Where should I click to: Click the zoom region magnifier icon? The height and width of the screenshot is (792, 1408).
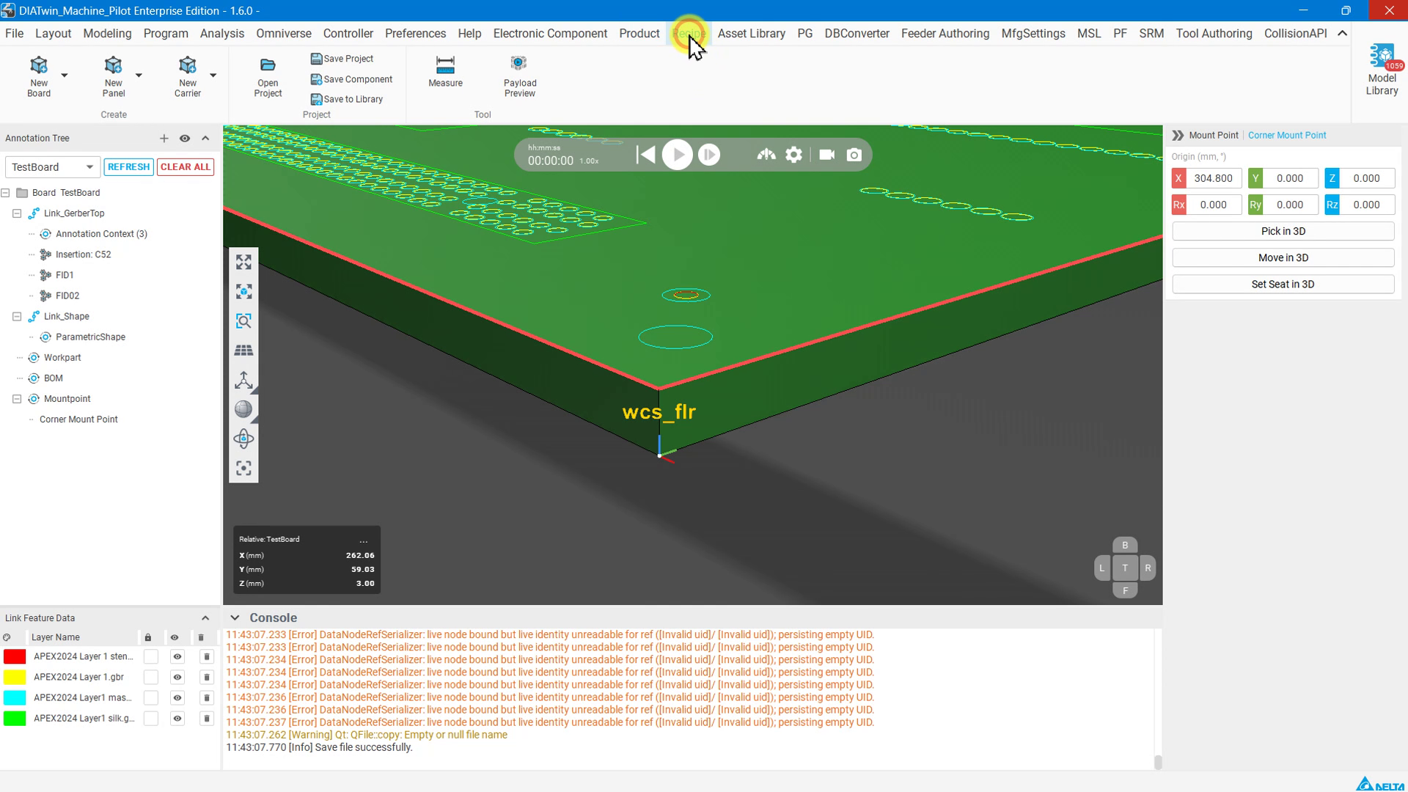tap(243, 321)
